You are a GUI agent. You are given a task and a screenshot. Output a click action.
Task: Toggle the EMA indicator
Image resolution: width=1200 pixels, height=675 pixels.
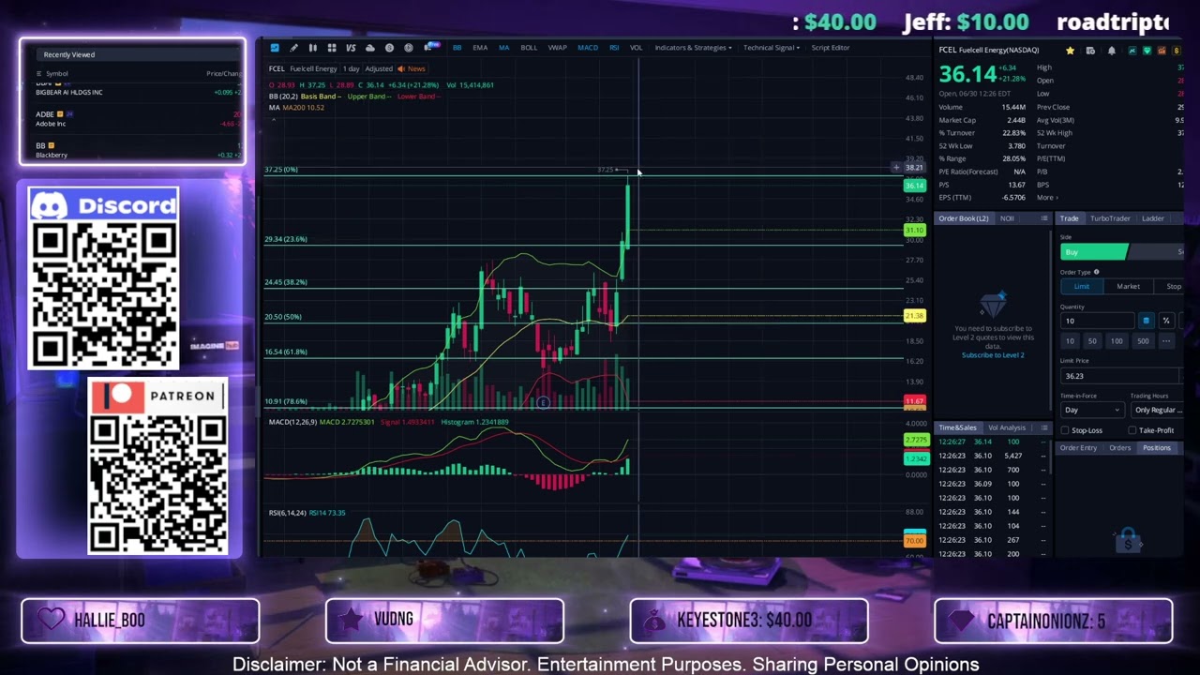pos(480,48)
